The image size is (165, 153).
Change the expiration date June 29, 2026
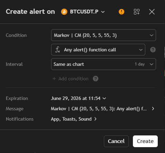pyautogui.click(x=78, y=98)
